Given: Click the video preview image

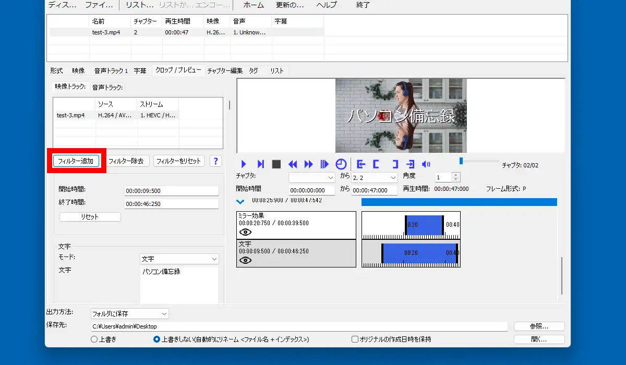Looking at the screenshot, I should 401,115.
